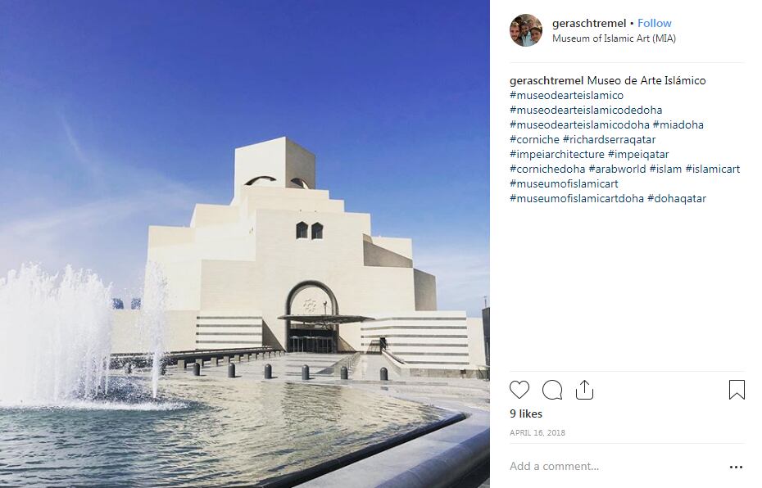Open the #museodearteislamico hashtag
The width and height of the screenshot is (762, 488).
point(566,95)
